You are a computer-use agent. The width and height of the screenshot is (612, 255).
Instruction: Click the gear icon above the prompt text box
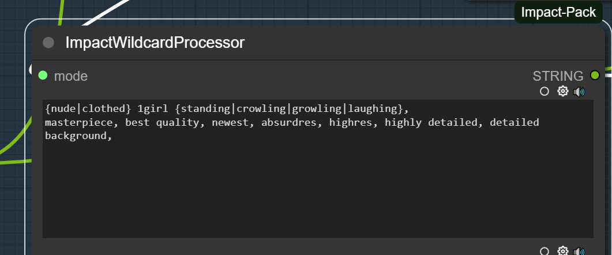pyautogui.click(x=562, y=91)
